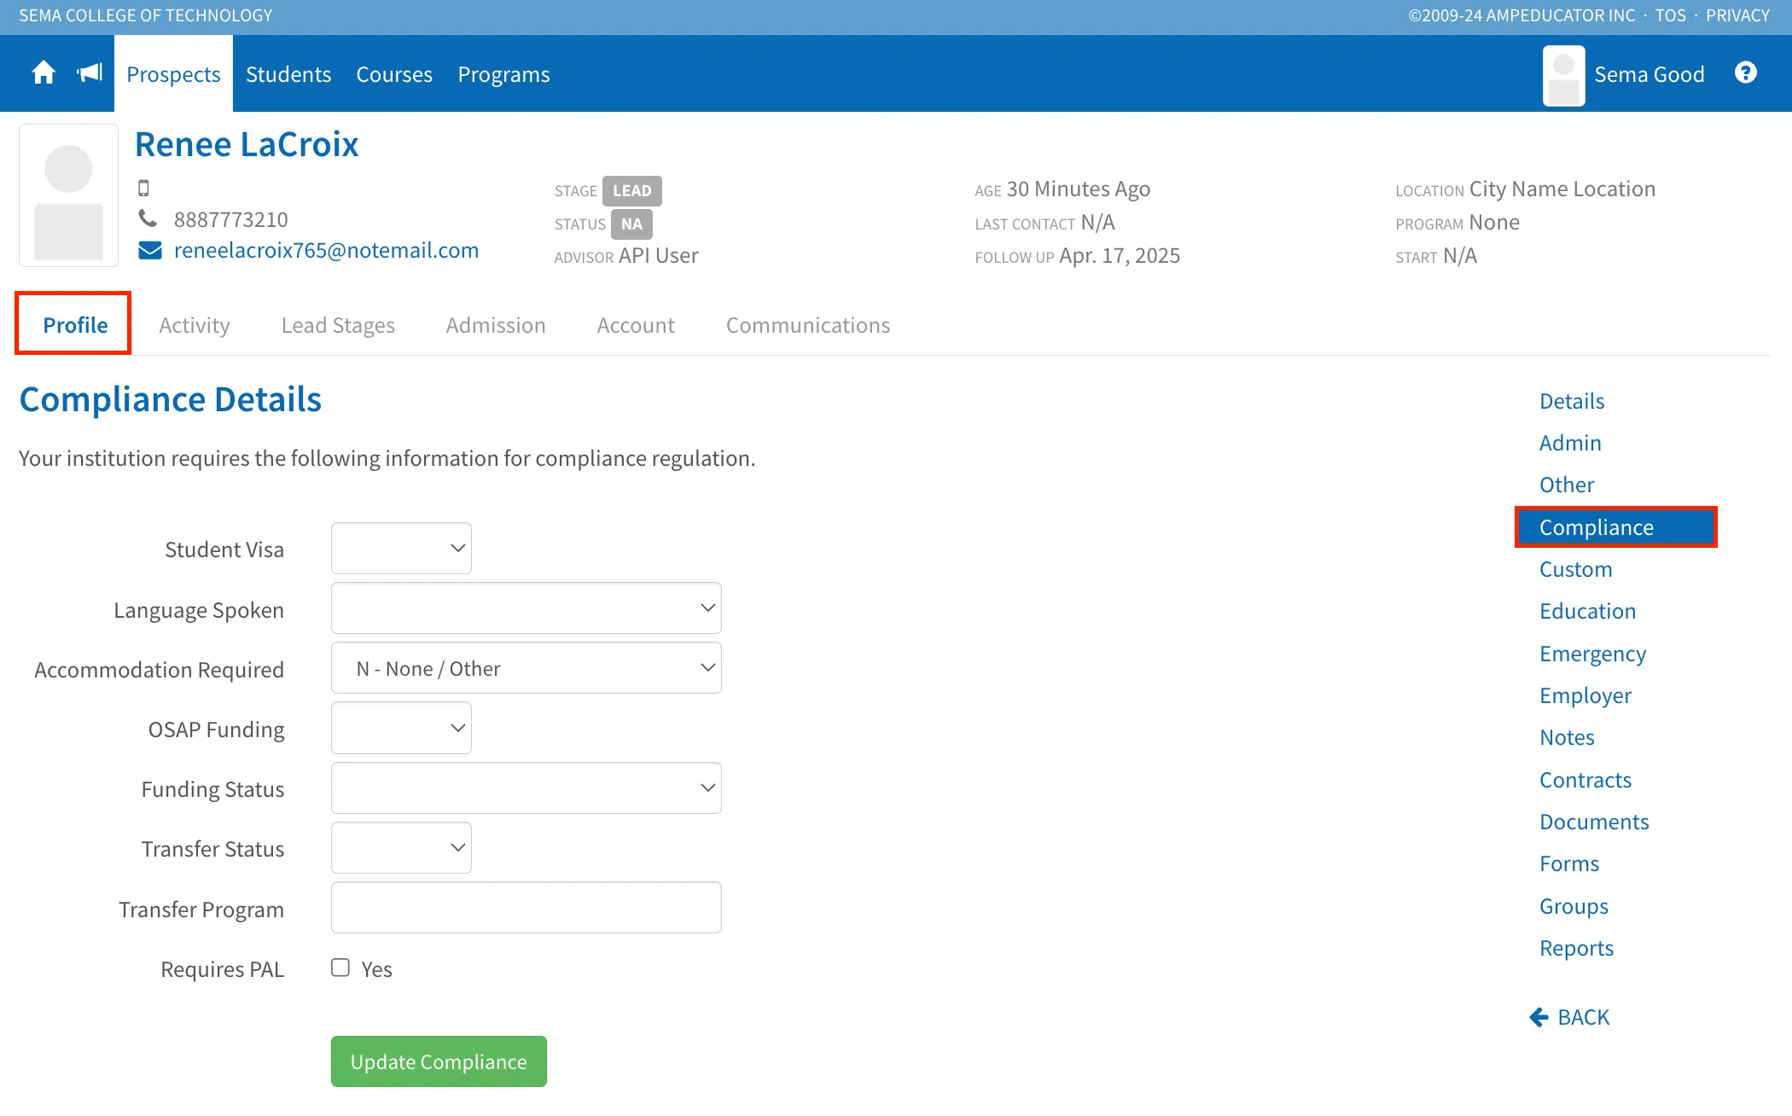Focus the Transfer Program text field
This screenshot has width=1792, height=1116.
(x=526, y=908)
